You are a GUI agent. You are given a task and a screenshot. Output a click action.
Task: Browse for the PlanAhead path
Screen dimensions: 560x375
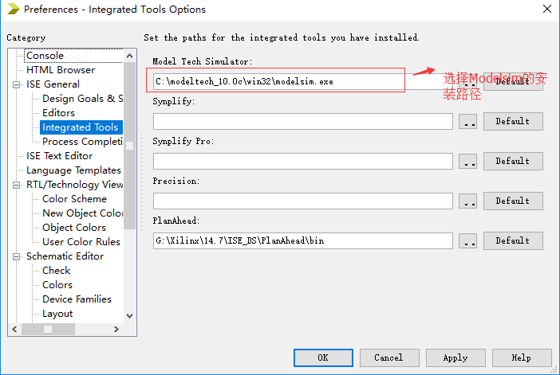pyautogui.click(x=467, y=241)
